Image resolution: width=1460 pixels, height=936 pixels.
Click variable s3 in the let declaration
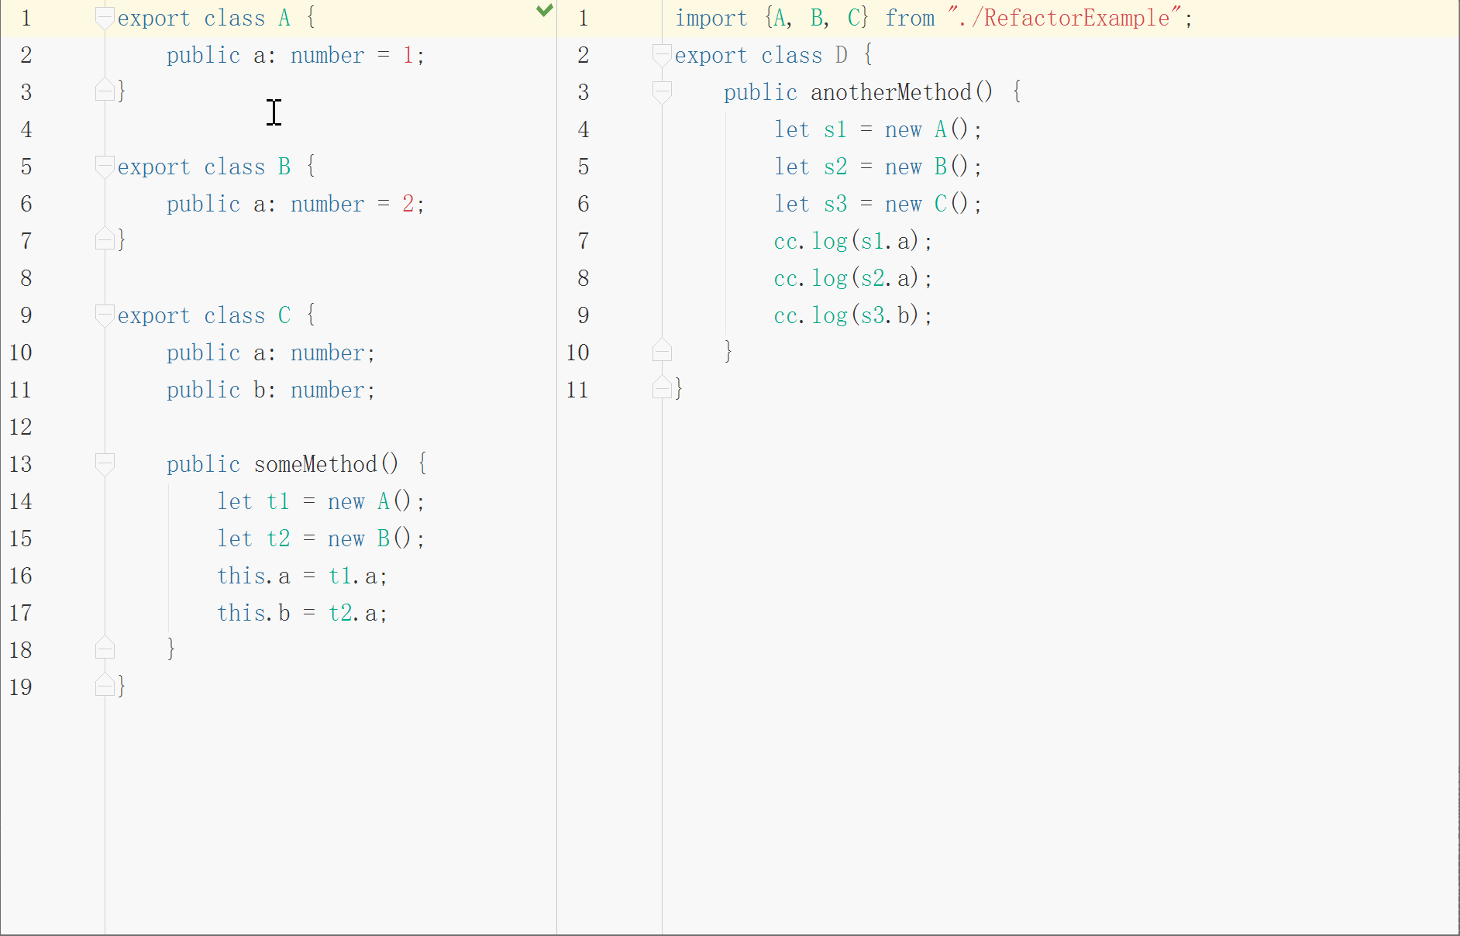coord(835,204)
